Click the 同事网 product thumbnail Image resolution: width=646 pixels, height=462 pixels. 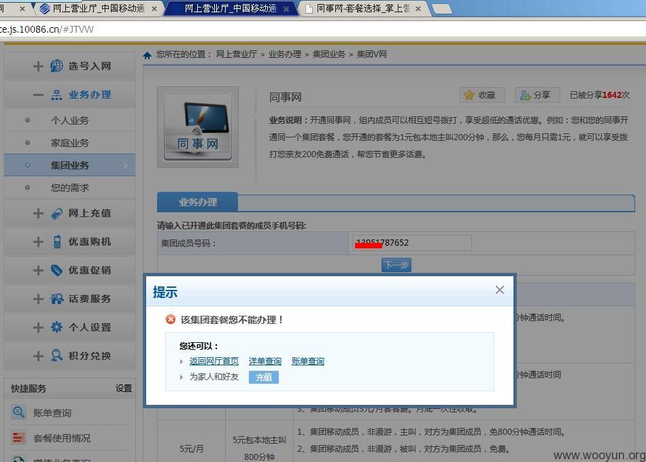198,127
